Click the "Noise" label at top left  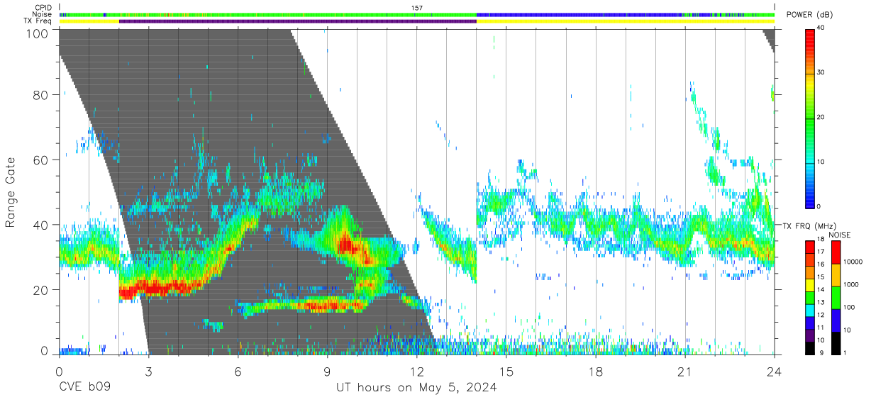(43, 14)
